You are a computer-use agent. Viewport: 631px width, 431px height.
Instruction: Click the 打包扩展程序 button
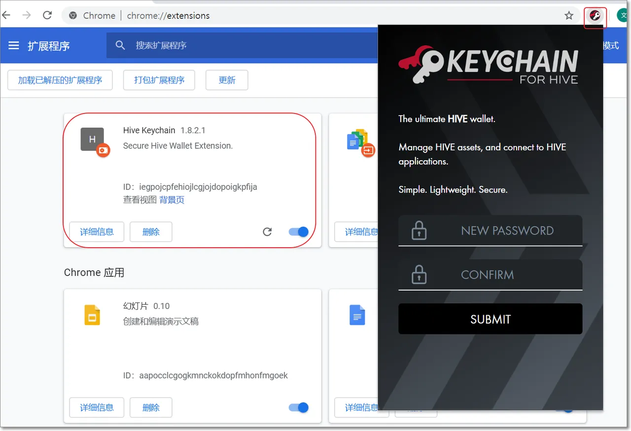159,80
